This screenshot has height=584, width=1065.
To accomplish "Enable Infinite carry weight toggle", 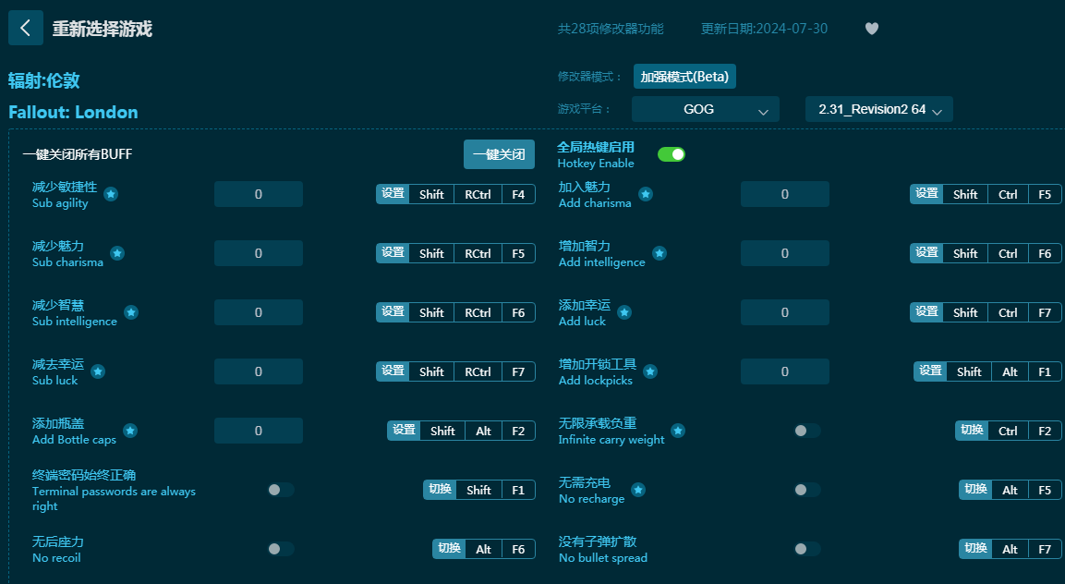I will pyautogui.click(x=807, y=431).
